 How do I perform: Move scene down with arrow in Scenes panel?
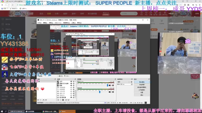coord(46,100)
